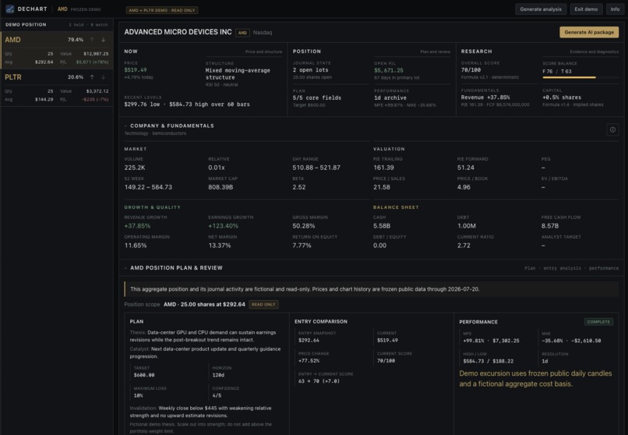Click free cash flow 8.57B
This screenshot has height=435, width=628.
point(550,226)
